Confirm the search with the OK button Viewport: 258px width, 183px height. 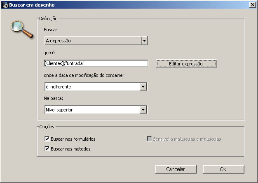pos(223,169)
